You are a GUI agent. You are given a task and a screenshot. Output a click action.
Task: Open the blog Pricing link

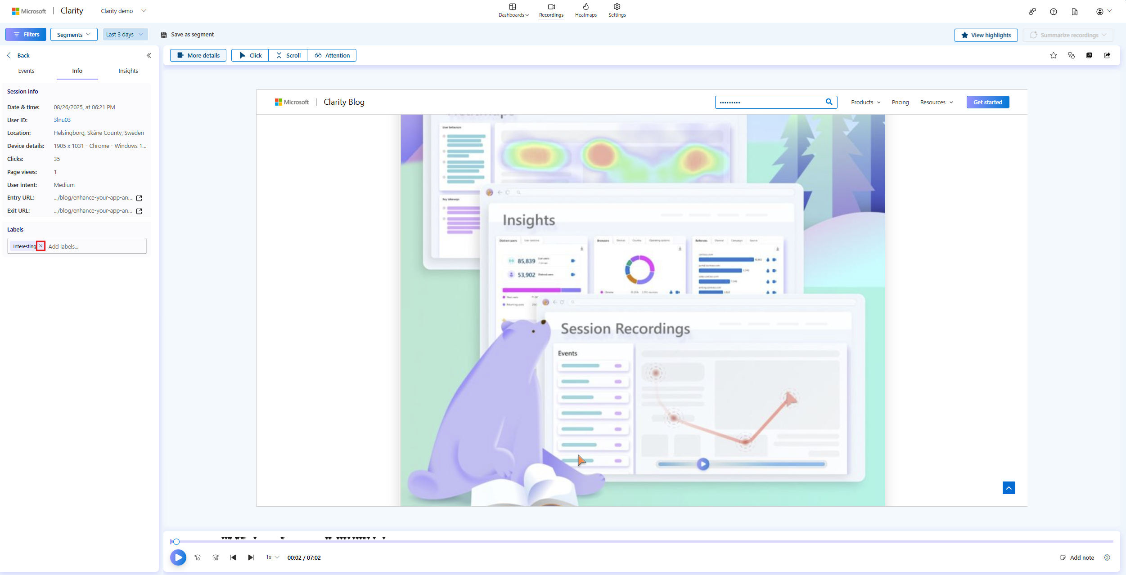pos(900,103)
